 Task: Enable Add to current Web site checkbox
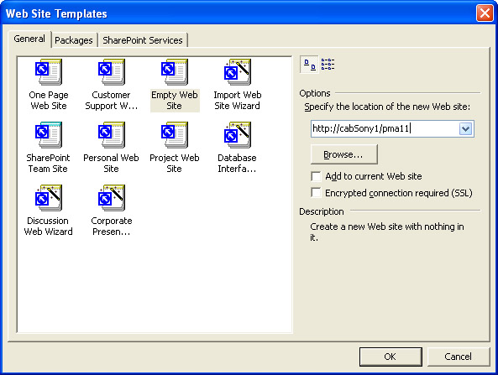click(316, 176)
